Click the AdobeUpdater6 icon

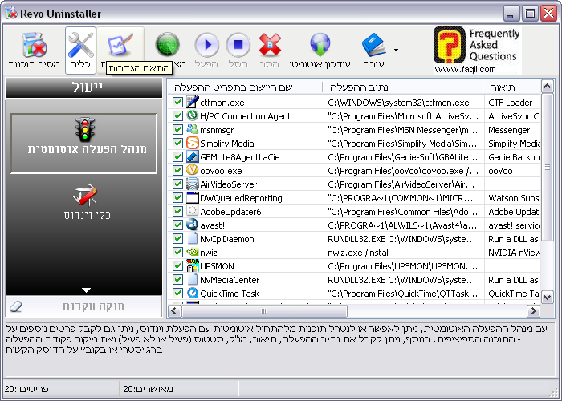[193, 211]
